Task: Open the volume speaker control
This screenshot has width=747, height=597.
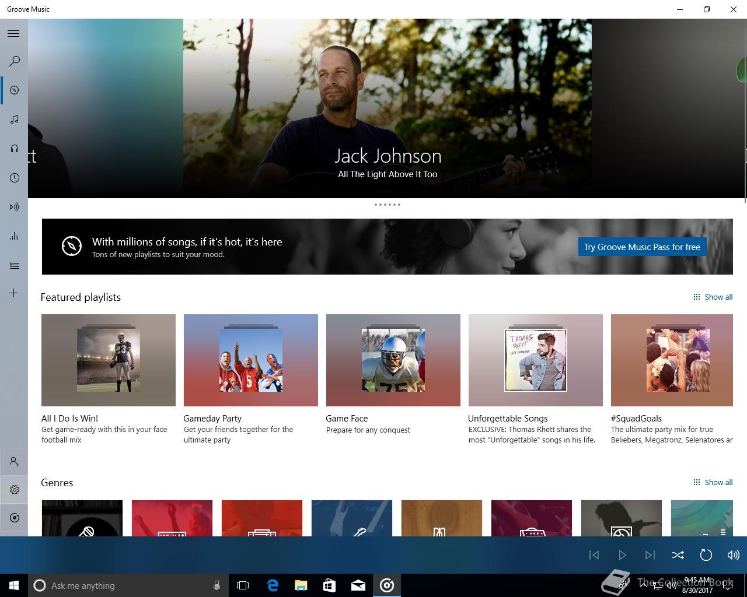Action: (x=733, y=555)
